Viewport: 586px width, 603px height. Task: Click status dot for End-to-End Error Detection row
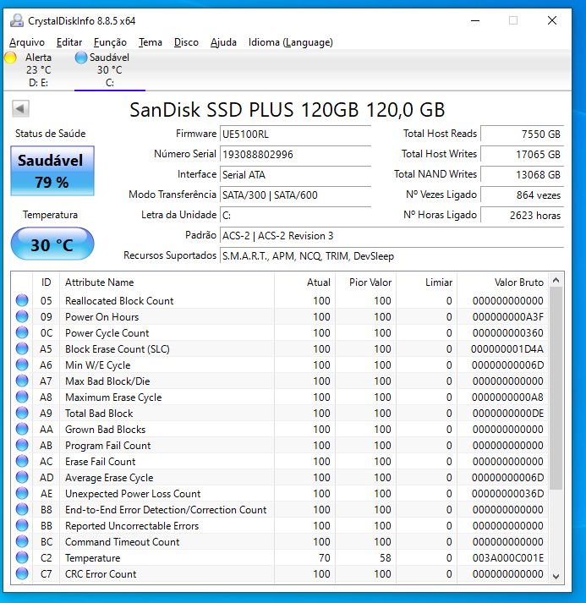pyautogui.click(x=22, y=509)
